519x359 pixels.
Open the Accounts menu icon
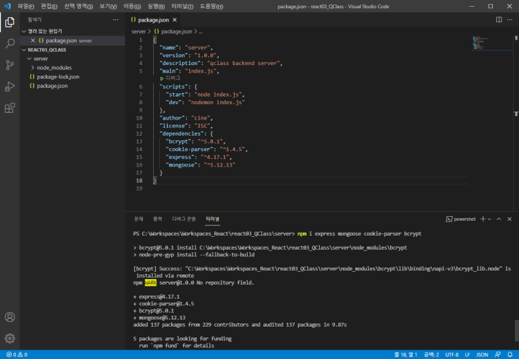9,317
